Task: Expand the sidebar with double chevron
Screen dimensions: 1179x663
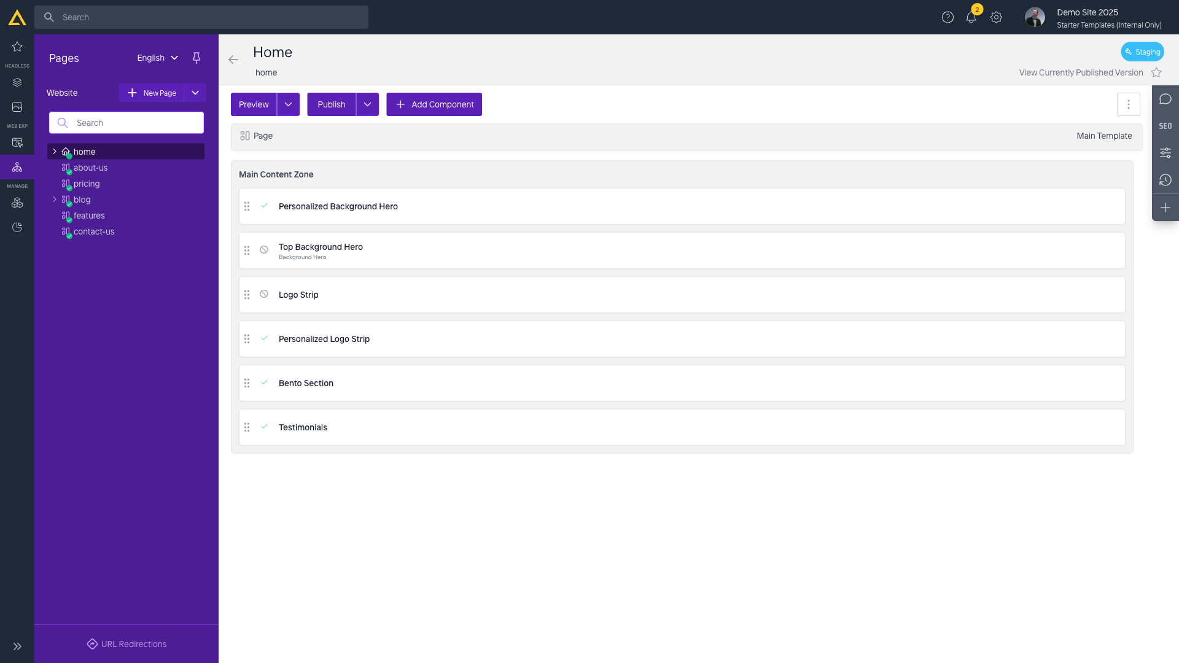Action: click(17, 646)
